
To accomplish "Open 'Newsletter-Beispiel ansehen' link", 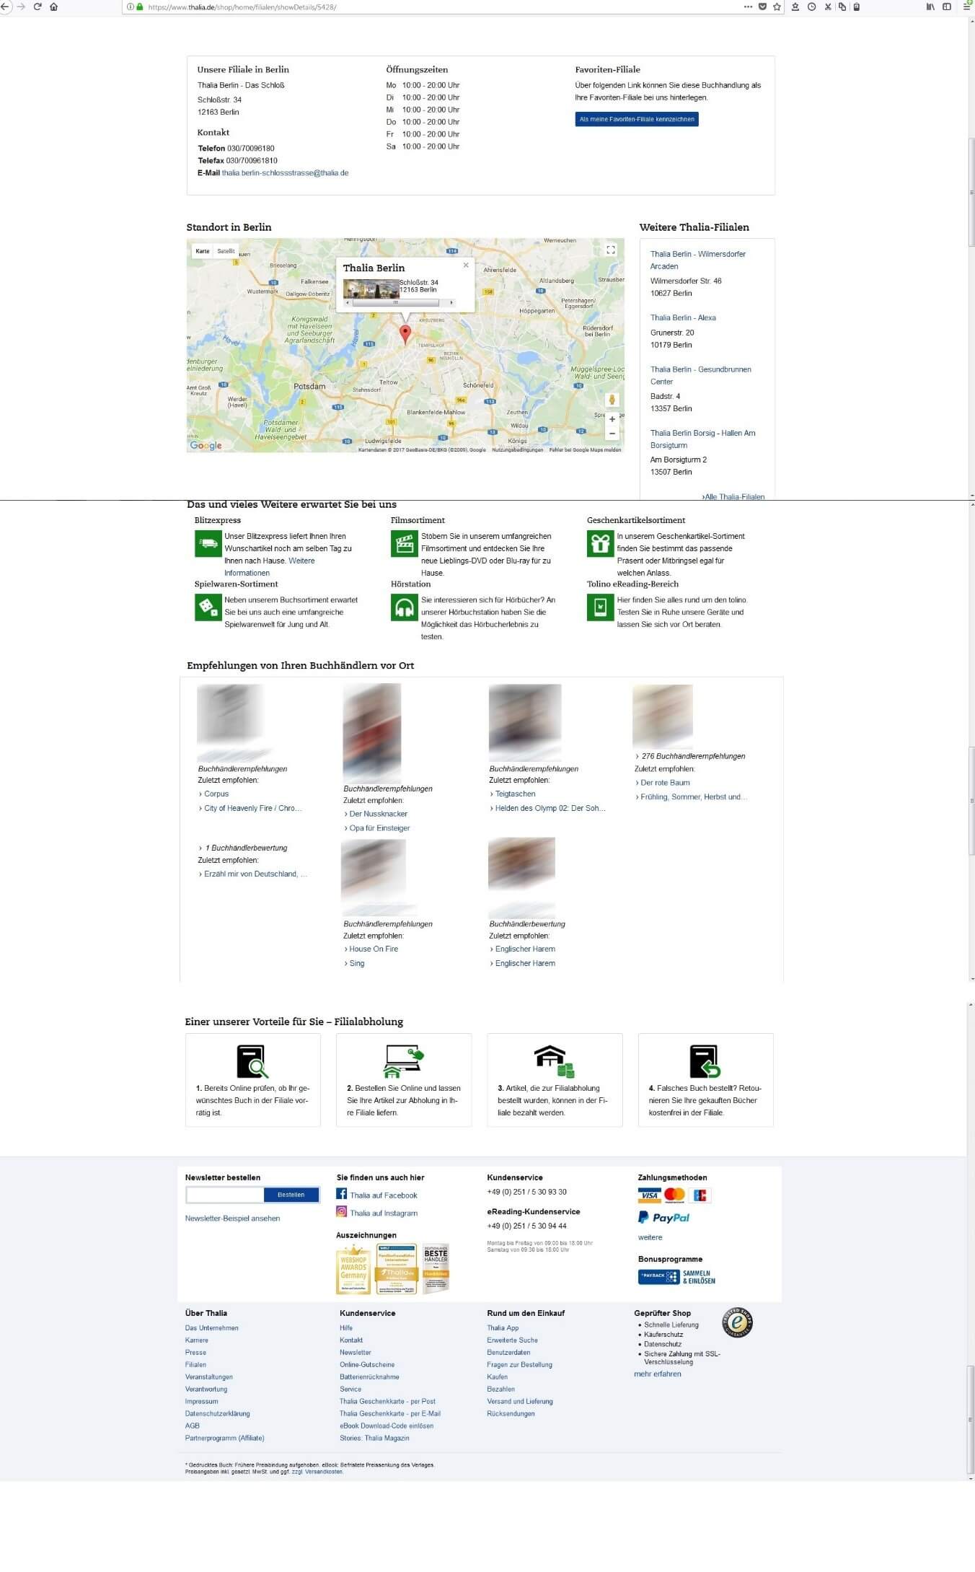I will pos(232,1218).
